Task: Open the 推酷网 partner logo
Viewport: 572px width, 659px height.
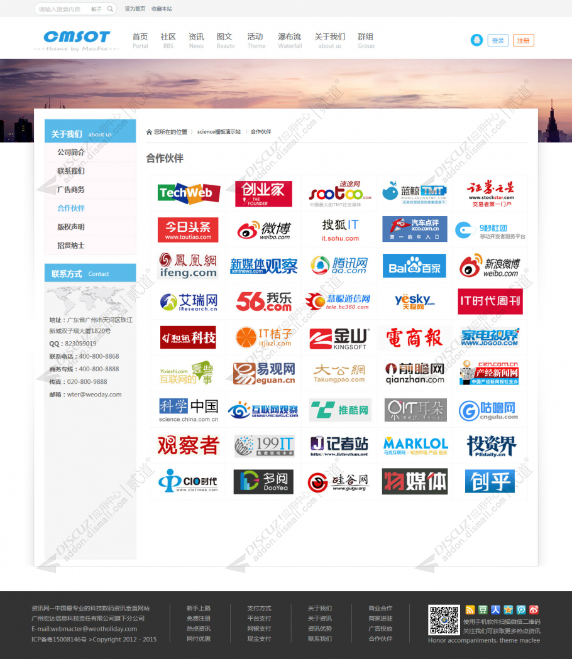Action: 340,410
